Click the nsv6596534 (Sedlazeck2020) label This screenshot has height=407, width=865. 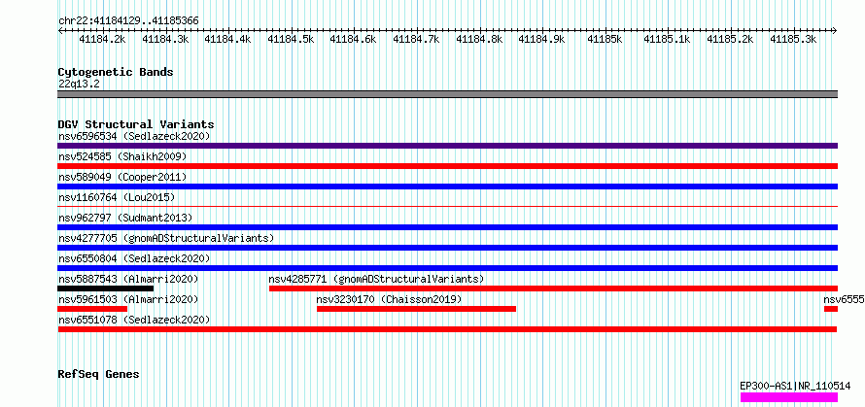point(134,136)
